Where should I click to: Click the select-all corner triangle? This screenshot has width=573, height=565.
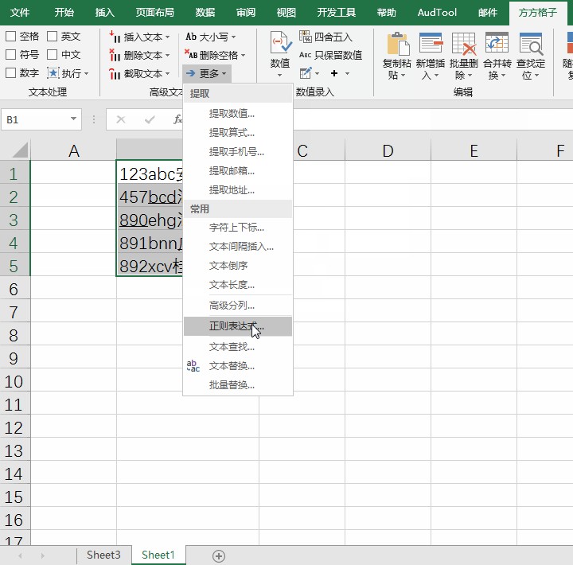(x=21, y=150)
